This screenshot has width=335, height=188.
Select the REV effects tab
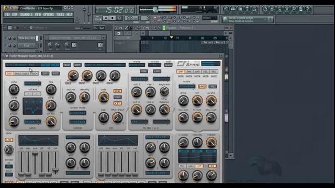click(x=214, y=72)
